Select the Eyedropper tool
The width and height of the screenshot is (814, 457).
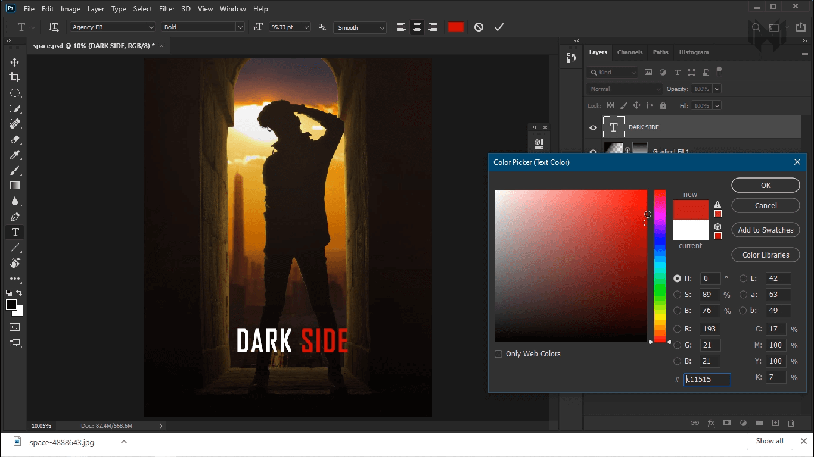(x=15, y=155)
